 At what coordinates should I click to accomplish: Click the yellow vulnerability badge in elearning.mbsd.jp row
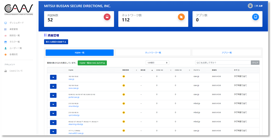(x=124, y=122)
